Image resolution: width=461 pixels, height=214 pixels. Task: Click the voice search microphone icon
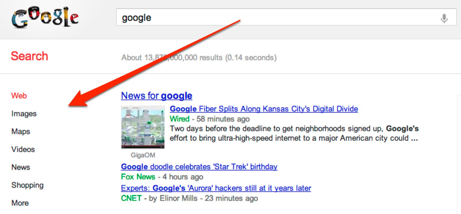point(444,18)
